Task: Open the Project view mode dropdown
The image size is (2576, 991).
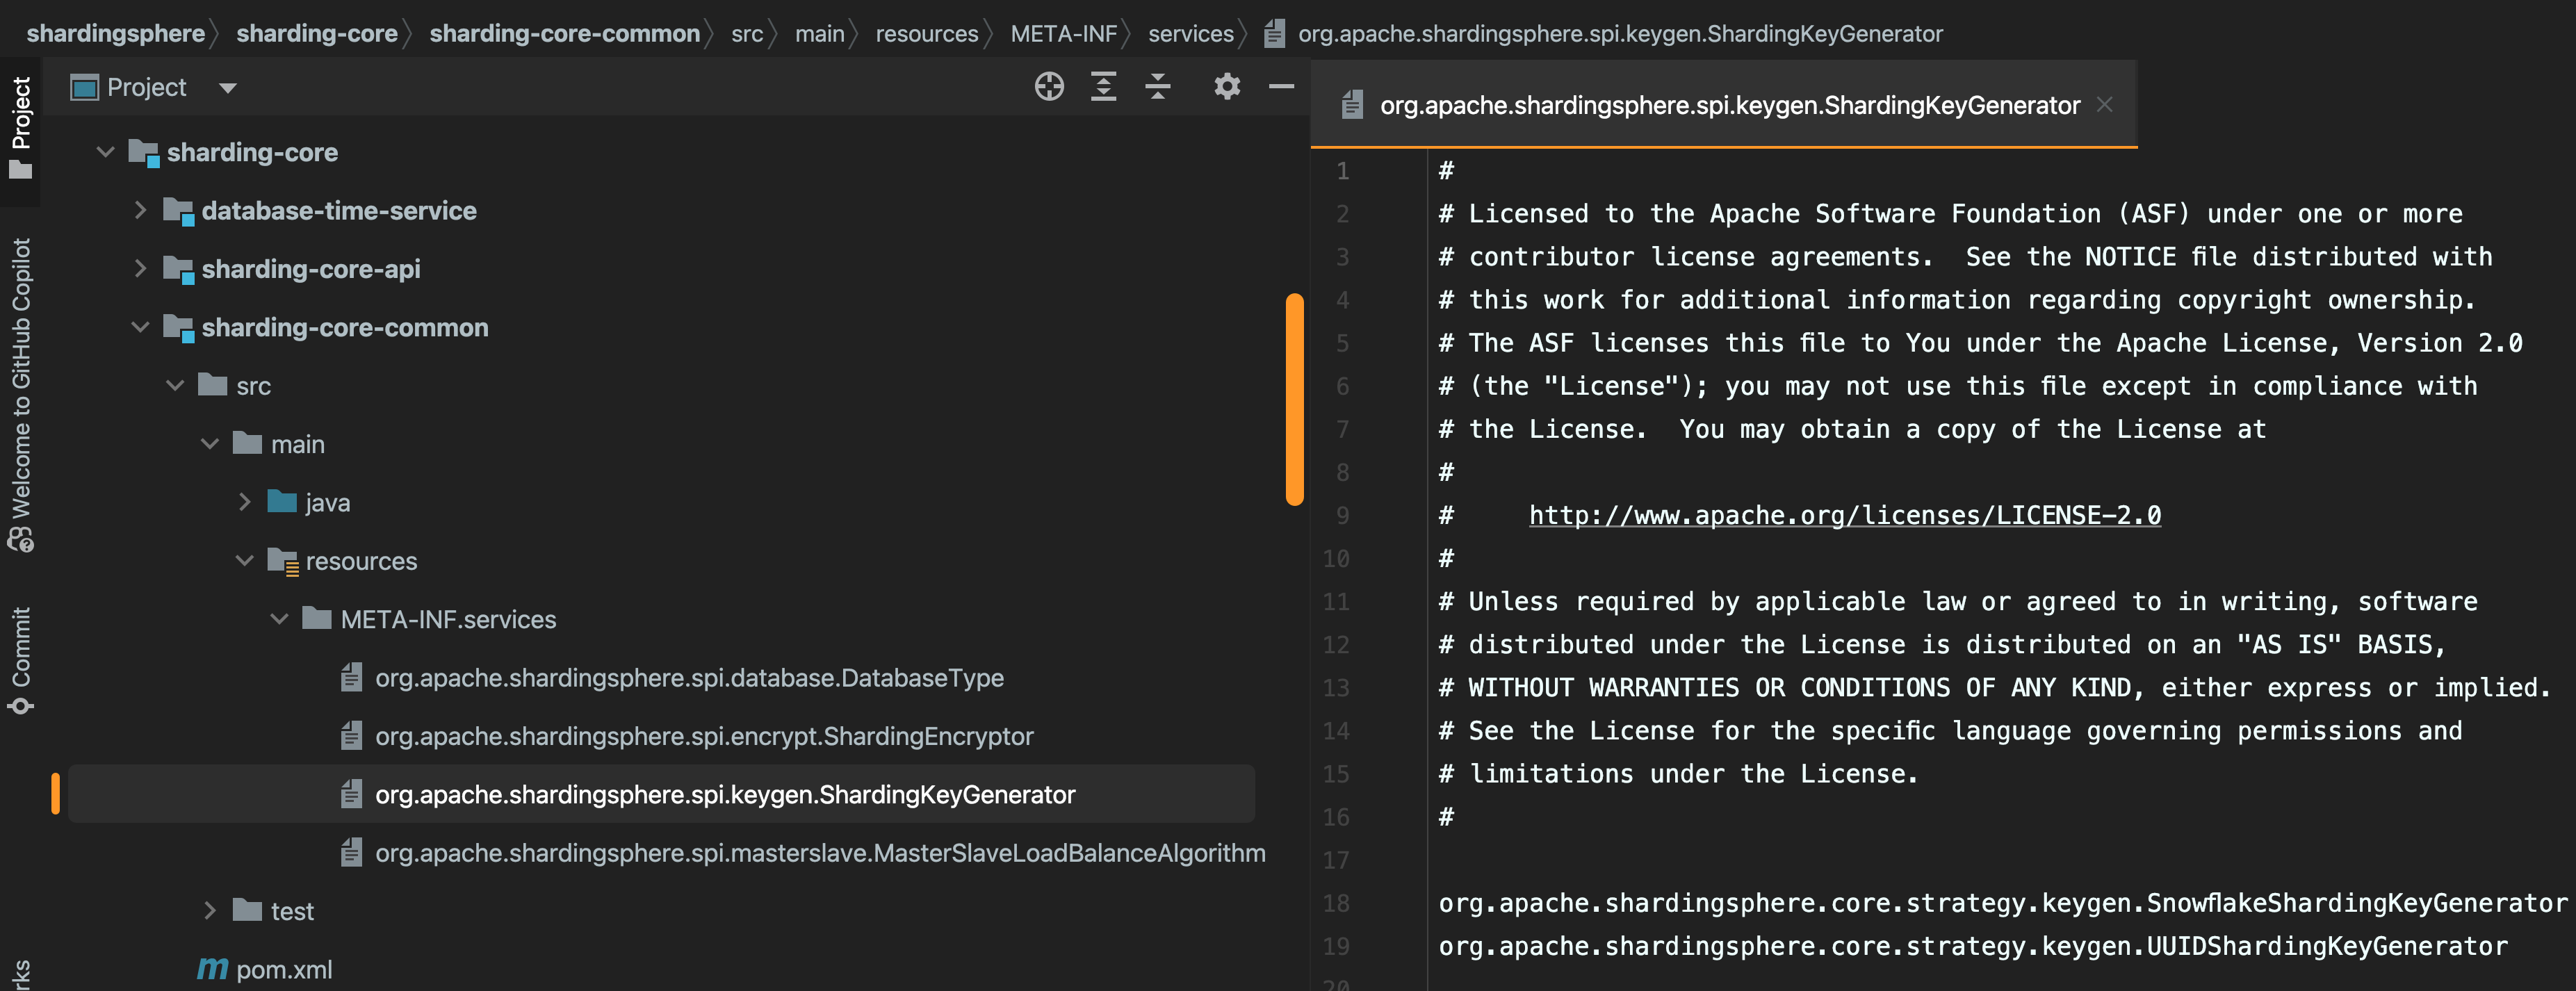Action: pos(228,88)
